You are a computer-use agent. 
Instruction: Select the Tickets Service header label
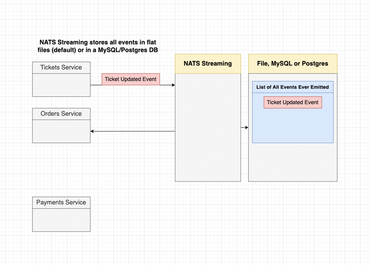pos(61,68)
